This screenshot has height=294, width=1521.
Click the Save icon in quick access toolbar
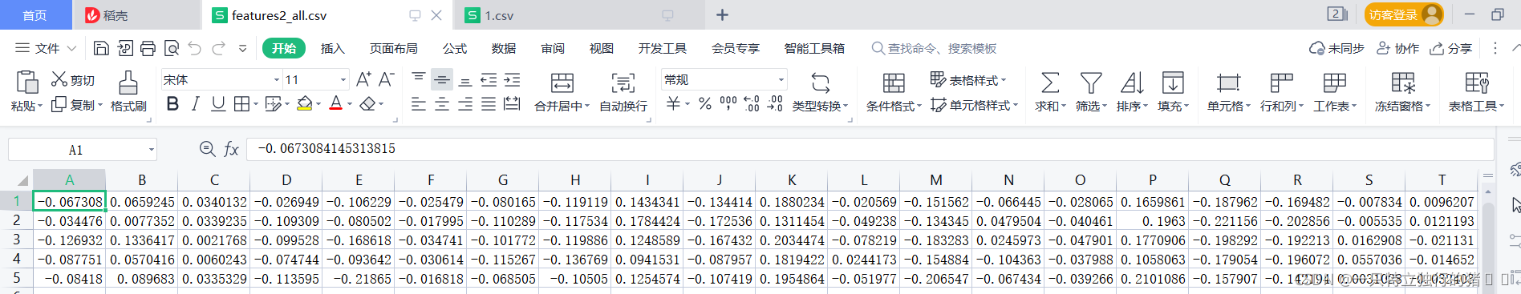coord(101,49)
